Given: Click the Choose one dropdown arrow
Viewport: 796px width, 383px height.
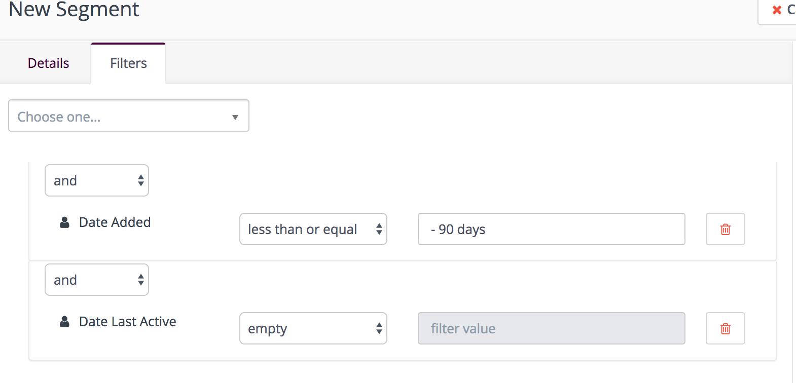Looking at the screenshot, I should [x=235, y=117].
